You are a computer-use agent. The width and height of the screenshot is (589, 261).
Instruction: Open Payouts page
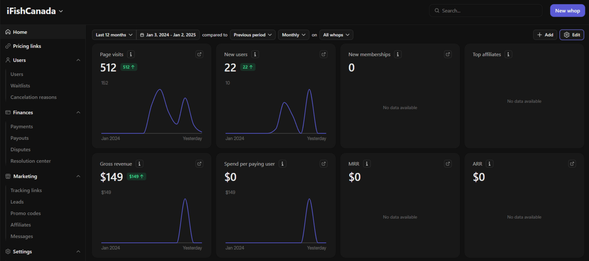20,138
